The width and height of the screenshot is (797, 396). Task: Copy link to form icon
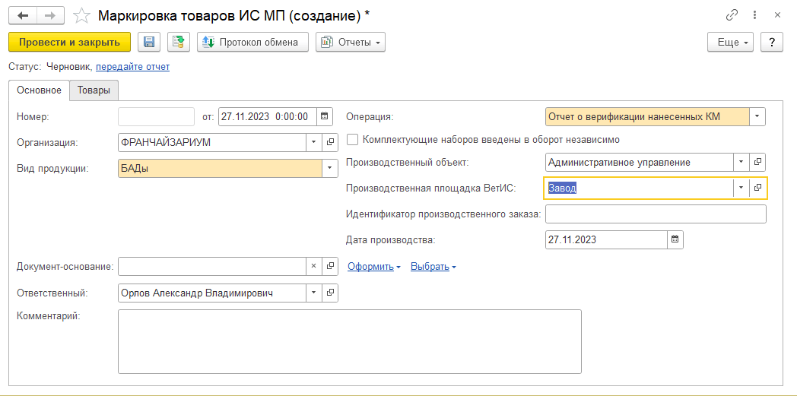coord(732,15)
